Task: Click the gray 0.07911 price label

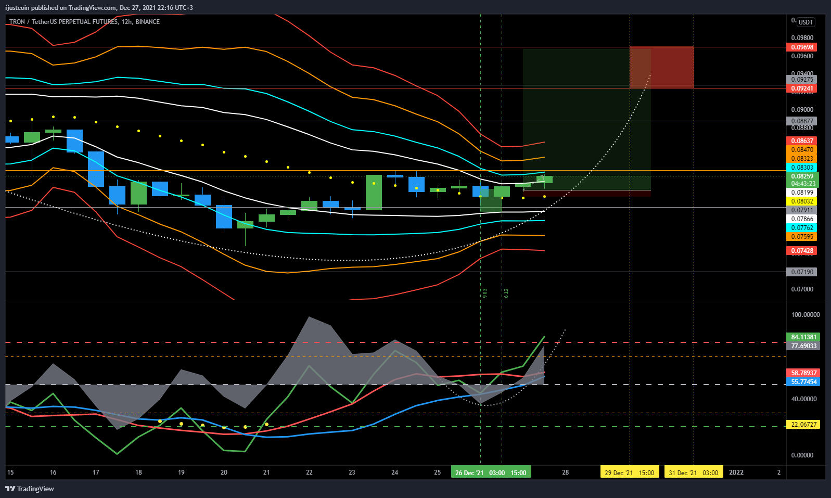Action: 802,210
